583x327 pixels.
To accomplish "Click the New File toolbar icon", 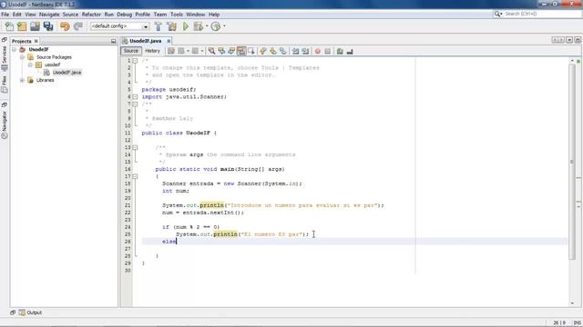I will coord(9,26).
